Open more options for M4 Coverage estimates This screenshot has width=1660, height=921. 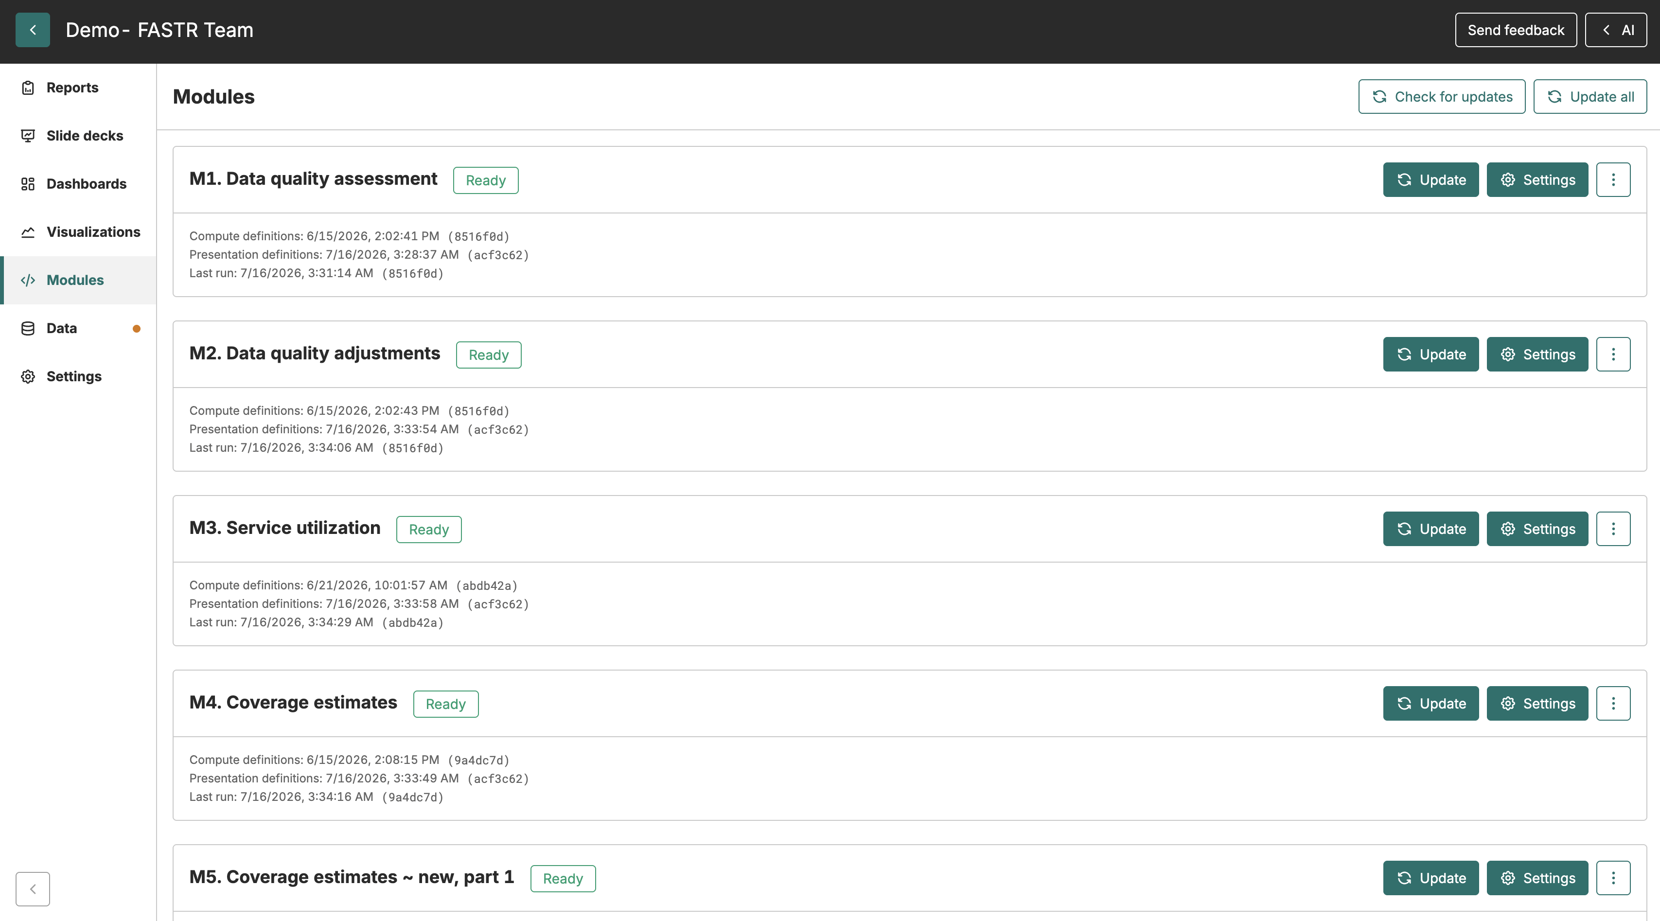point(1613,703)
